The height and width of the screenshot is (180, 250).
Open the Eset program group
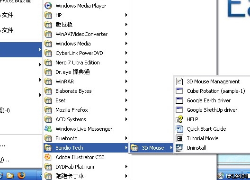[x=86, y=100]
